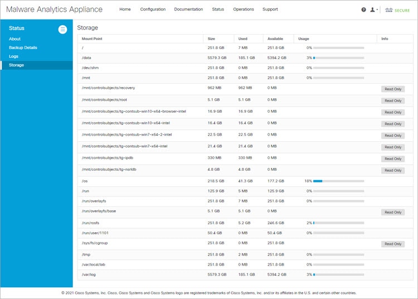Open the user account dropdown icon
418x299 pixels.
[x=374, y=9]
